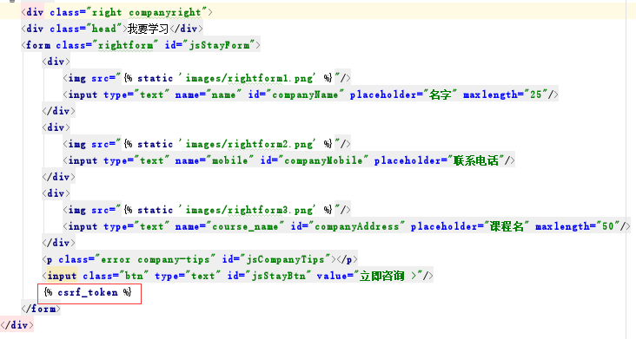This screenshot has height=339, width=636.
Task: Click the rightform2.png image path
Action: [x=249, y=144]
